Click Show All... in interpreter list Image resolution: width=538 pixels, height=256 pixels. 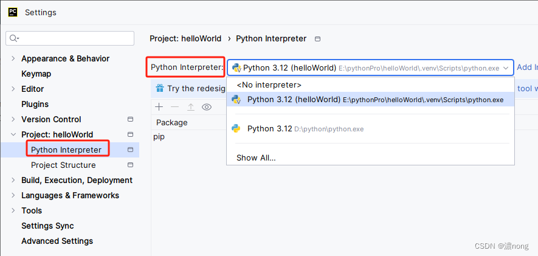256,158
